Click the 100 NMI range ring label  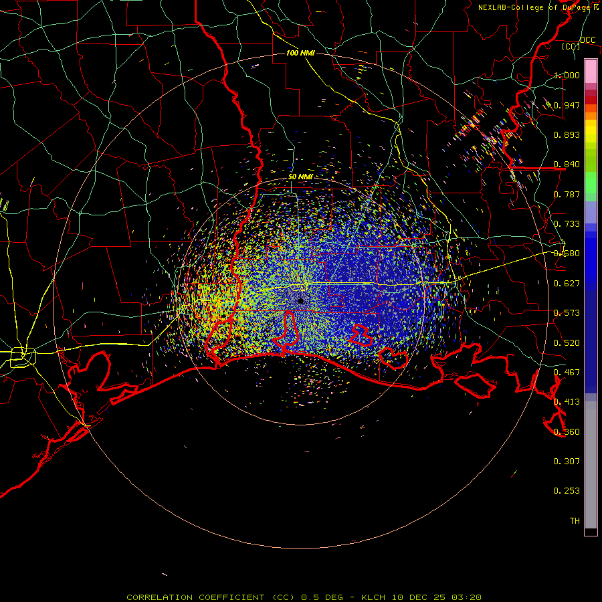coord(300,53)
